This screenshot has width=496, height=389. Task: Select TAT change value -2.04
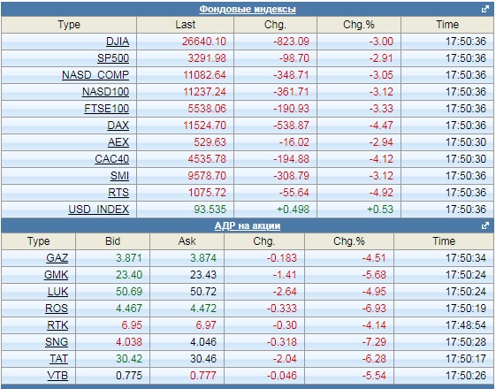[285, 358]
